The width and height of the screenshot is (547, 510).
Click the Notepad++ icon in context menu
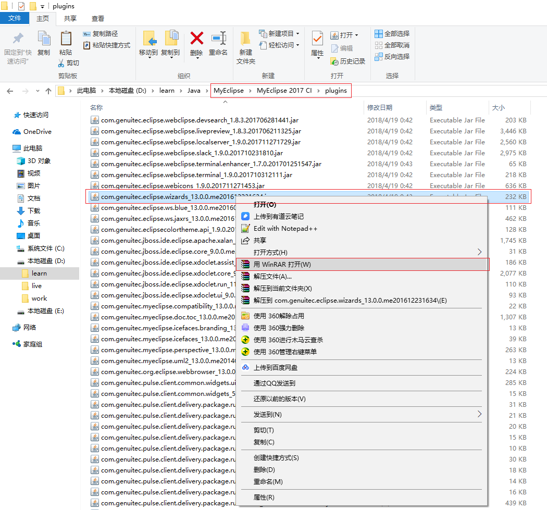(245, 229)
